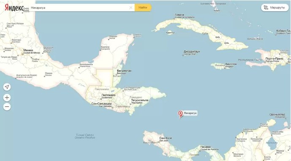Click the Яндекс logo
The width and height of the screenshot is (291, 161).
[x=14, y=8]
